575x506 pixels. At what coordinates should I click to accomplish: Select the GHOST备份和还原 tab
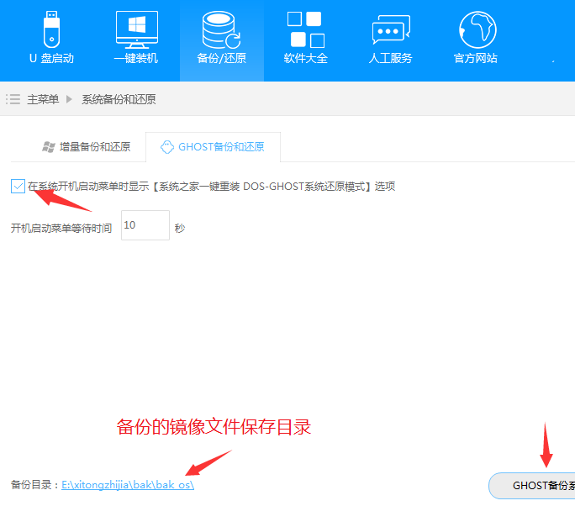[x=221, y=146]
